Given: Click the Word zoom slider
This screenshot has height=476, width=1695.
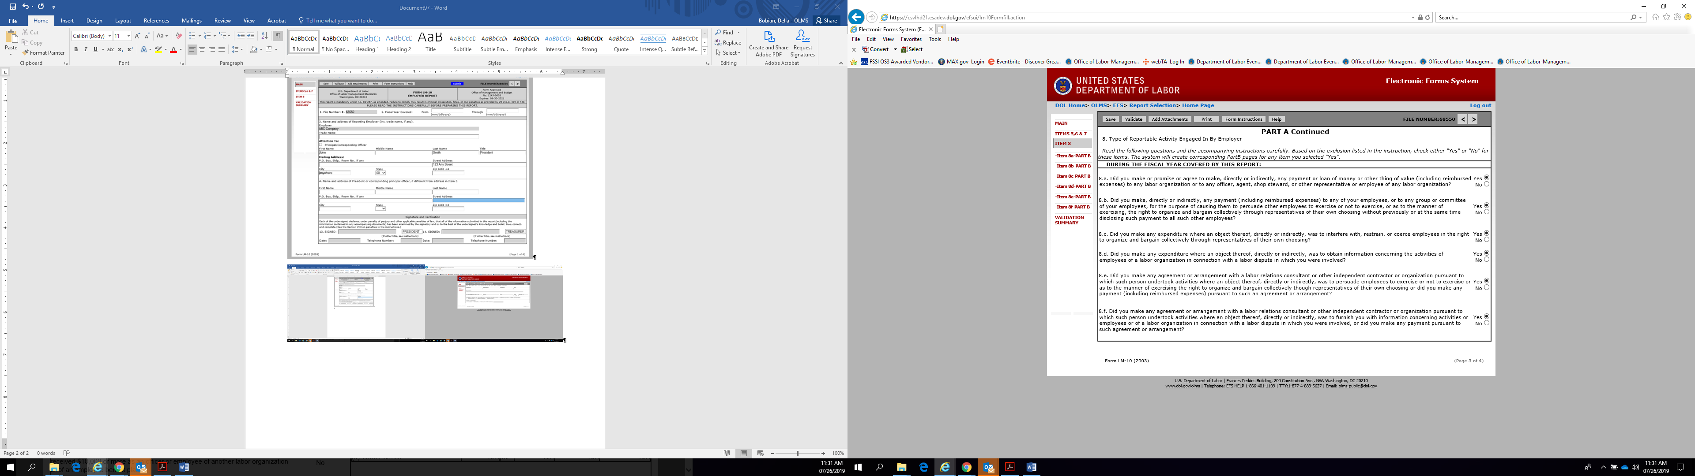Looking at the screenshot, I should click(x=798, y=453).
